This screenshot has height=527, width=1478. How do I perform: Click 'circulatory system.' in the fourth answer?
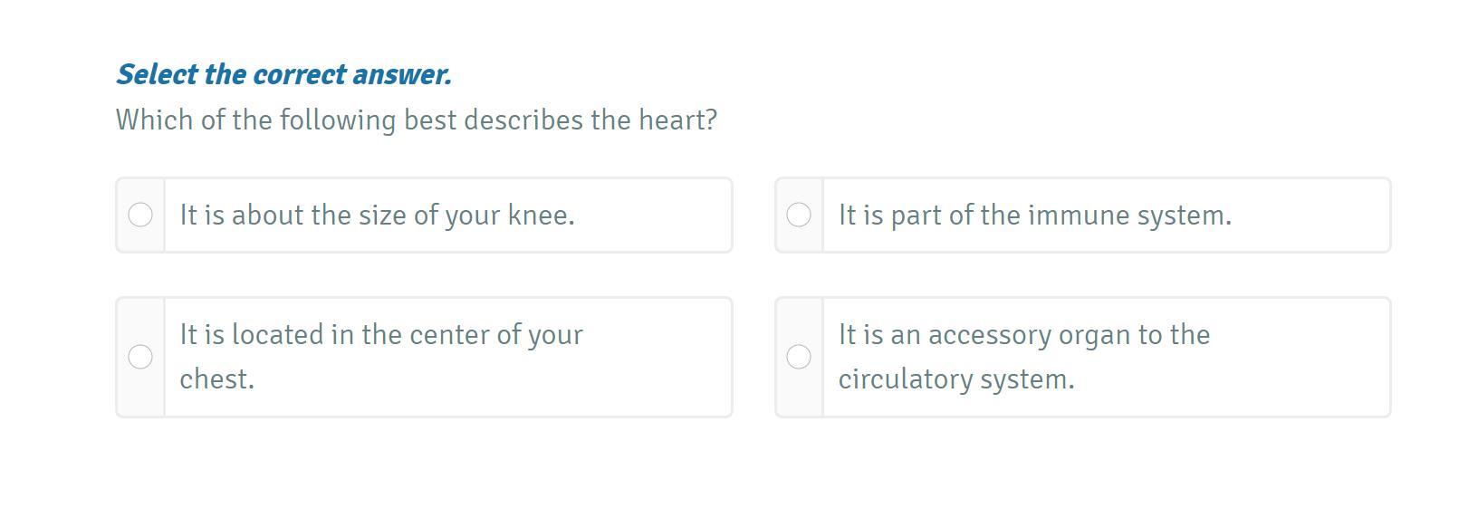coord(956,379)
